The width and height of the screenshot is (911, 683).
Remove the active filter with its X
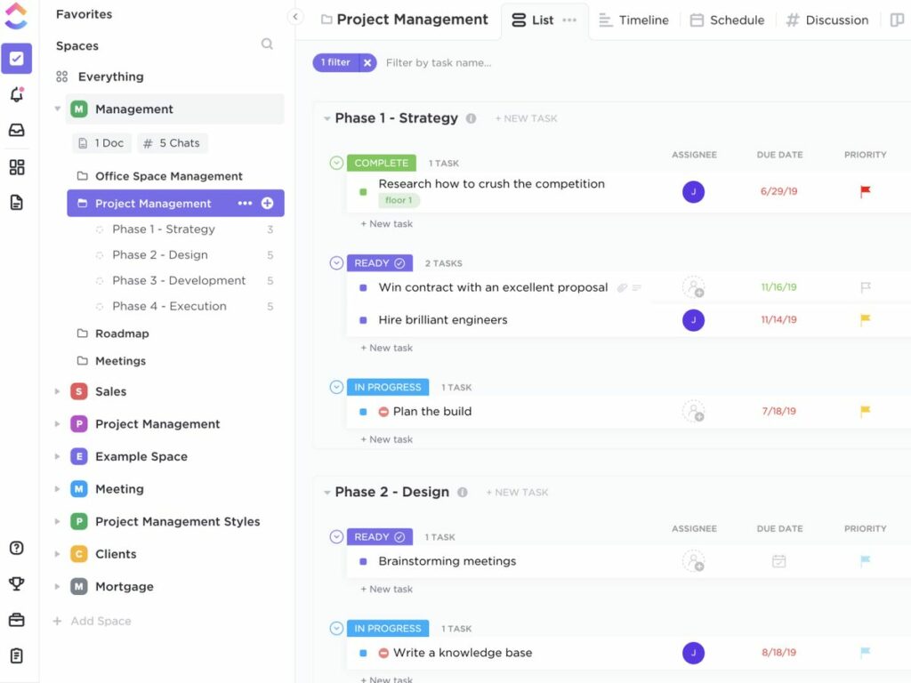coord(367,62)
